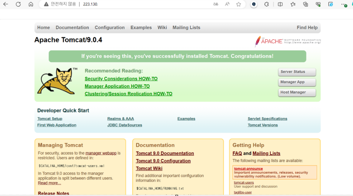Open the Mailing Lists navigation item
The image size is (353, 196).
point(186,27)
